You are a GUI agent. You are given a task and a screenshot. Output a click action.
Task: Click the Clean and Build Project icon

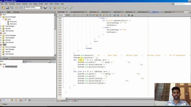(x=55, y=7)
